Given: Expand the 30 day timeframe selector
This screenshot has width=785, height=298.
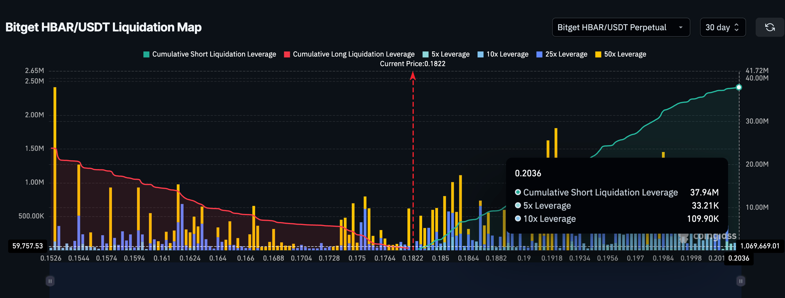Looking at the screenshot, I should coord(722,28).
